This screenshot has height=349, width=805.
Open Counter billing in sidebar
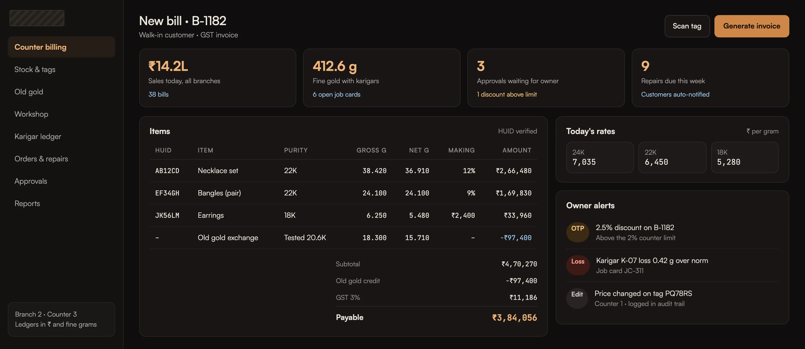click(61, 47)
